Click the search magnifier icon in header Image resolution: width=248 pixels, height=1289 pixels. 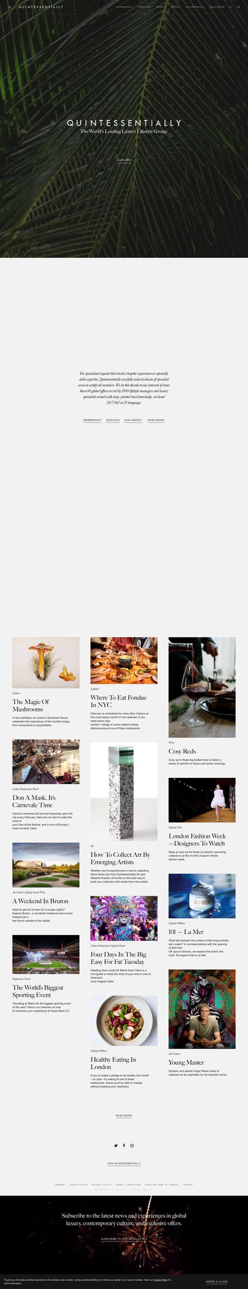coord(231,7)
